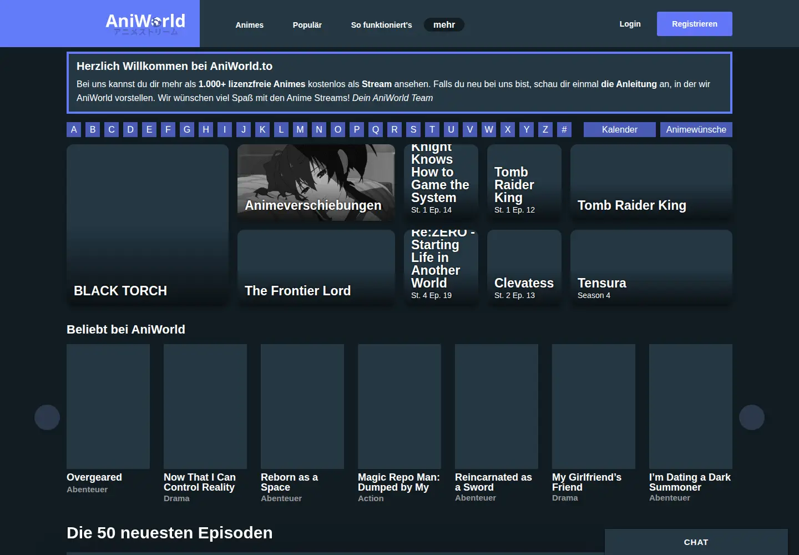The image size is (799, 555).
Task: Open Knight Knows How to Game card
Action: [441, 183]
